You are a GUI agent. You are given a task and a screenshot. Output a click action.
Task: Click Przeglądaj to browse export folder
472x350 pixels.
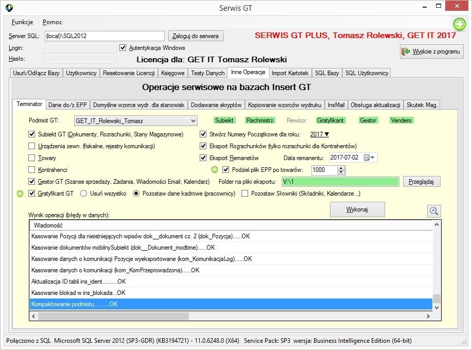(x=422, y=182)
